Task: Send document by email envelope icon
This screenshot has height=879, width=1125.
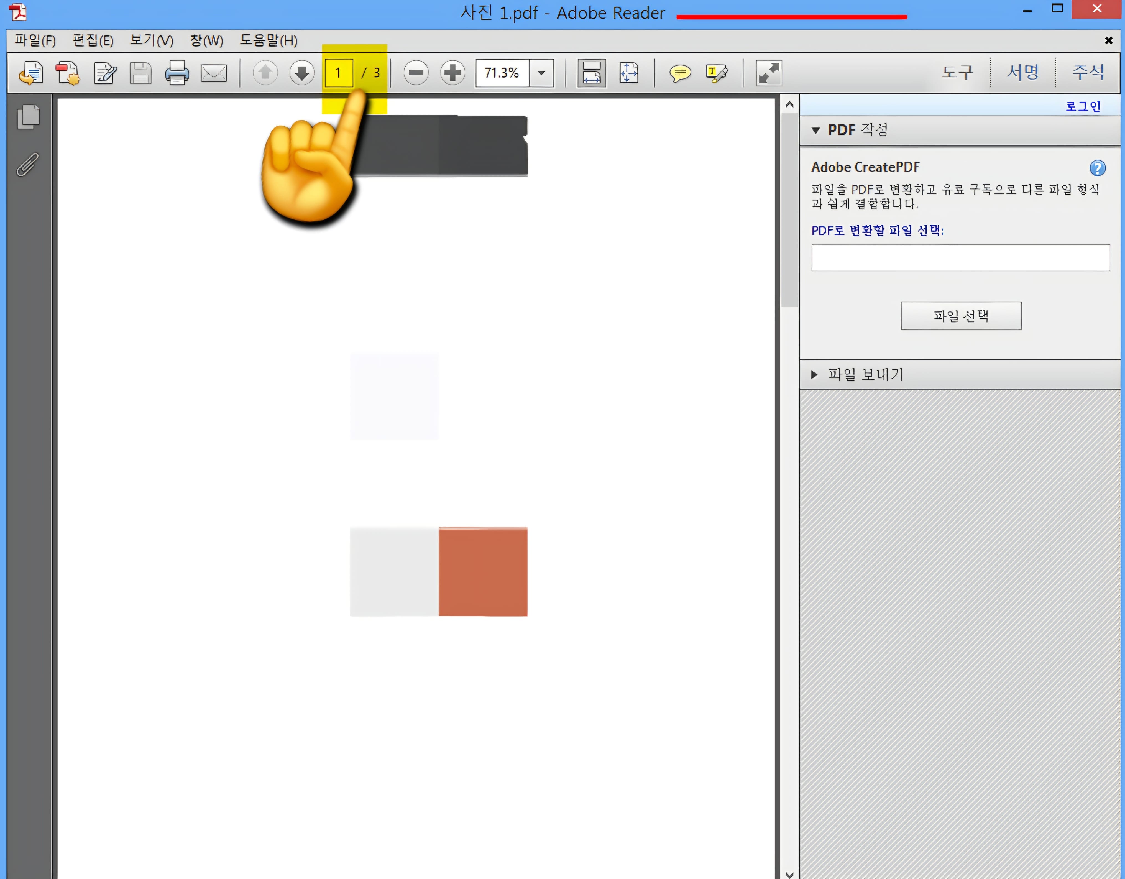Action: point(214,73)
